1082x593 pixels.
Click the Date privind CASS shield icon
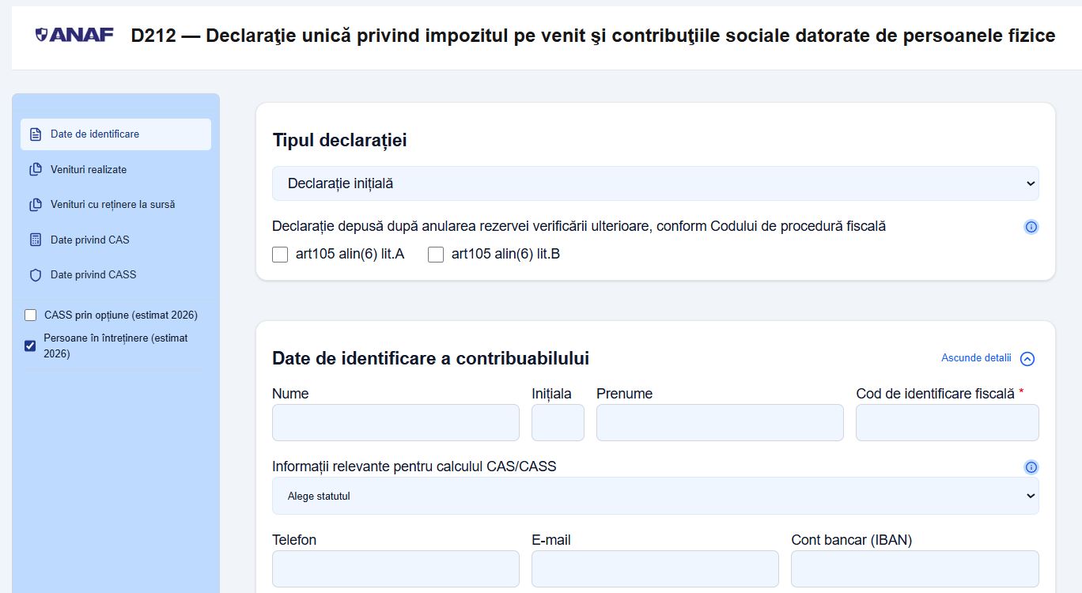click(35, 275)
